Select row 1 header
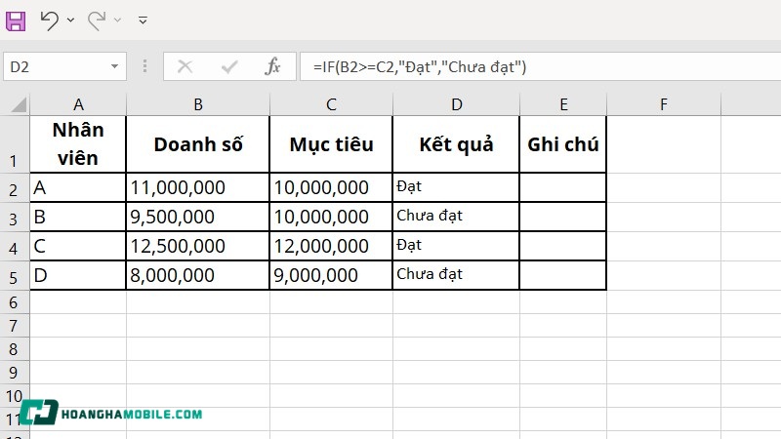 (x=15, y=144)
